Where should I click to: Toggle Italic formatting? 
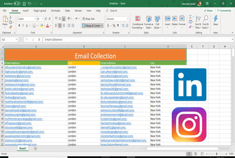23,26
